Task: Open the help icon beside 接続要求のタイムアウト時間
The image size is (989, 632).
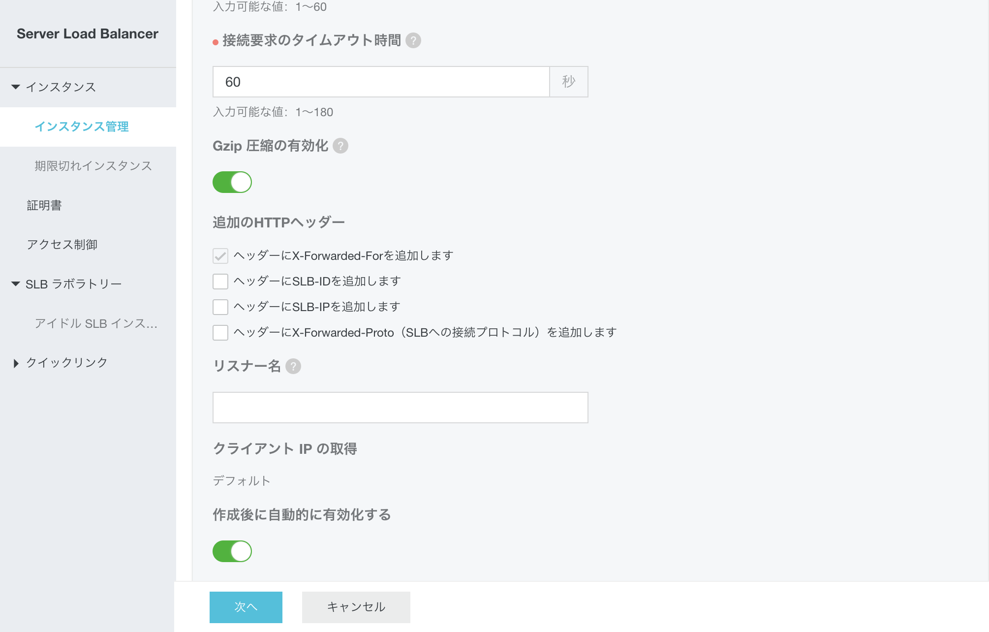Action: point(415,41)
